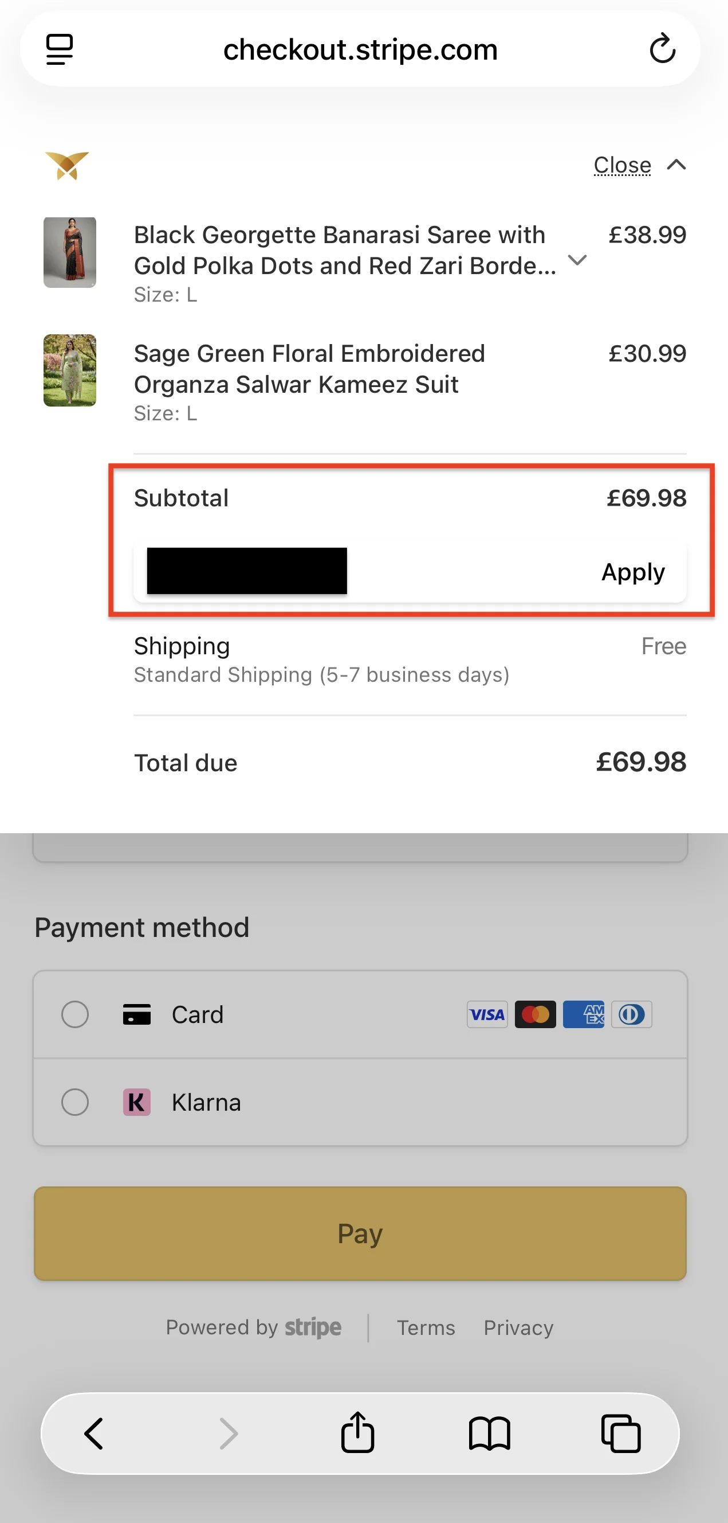Image resolution: width=728 pixels, height=1523 pixels.
Task: Tap the Sage Green Salwar Kameez thumbnail
Action: click(70, 370)
